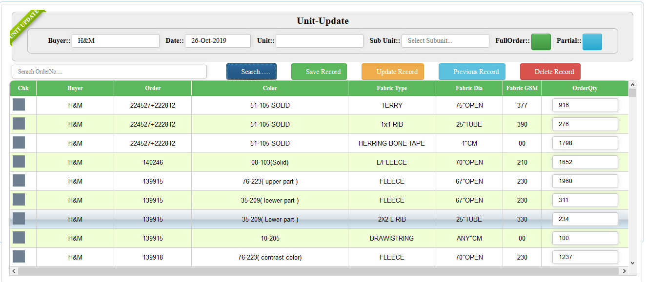Image resolution: width=646 pixels, height=282 pixels.
Task: Click the horizontal scrollbar track
Action: pos(319,271)
